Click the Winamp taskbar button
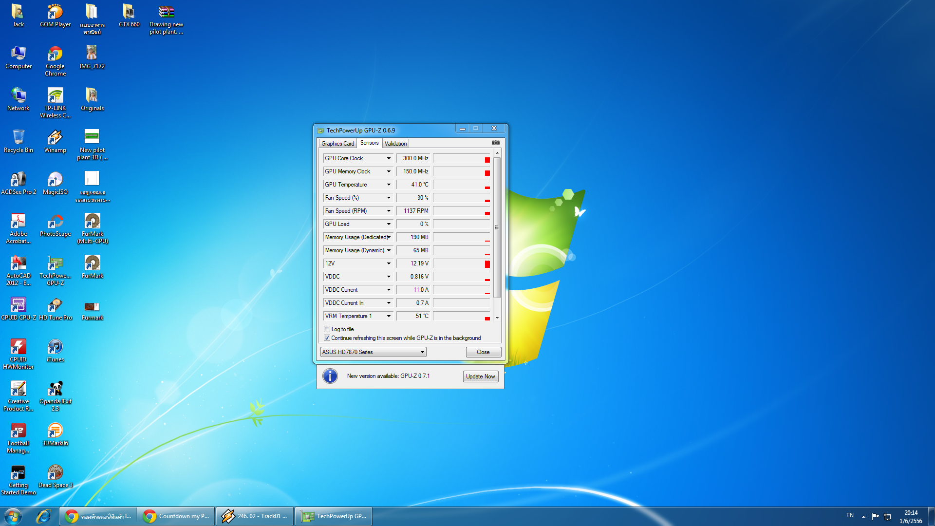This screenshot has width=935, height=526. pos(254,516)
